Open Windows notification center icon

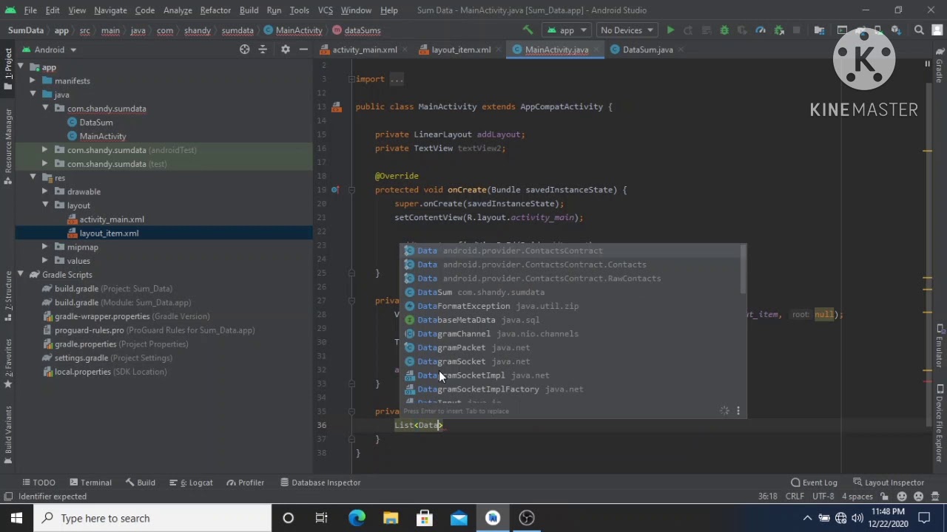(924, 518)
